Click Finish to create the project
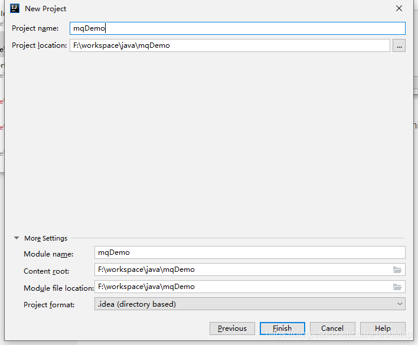The height and width of the screenshot is (345, 418). [282, 328]
